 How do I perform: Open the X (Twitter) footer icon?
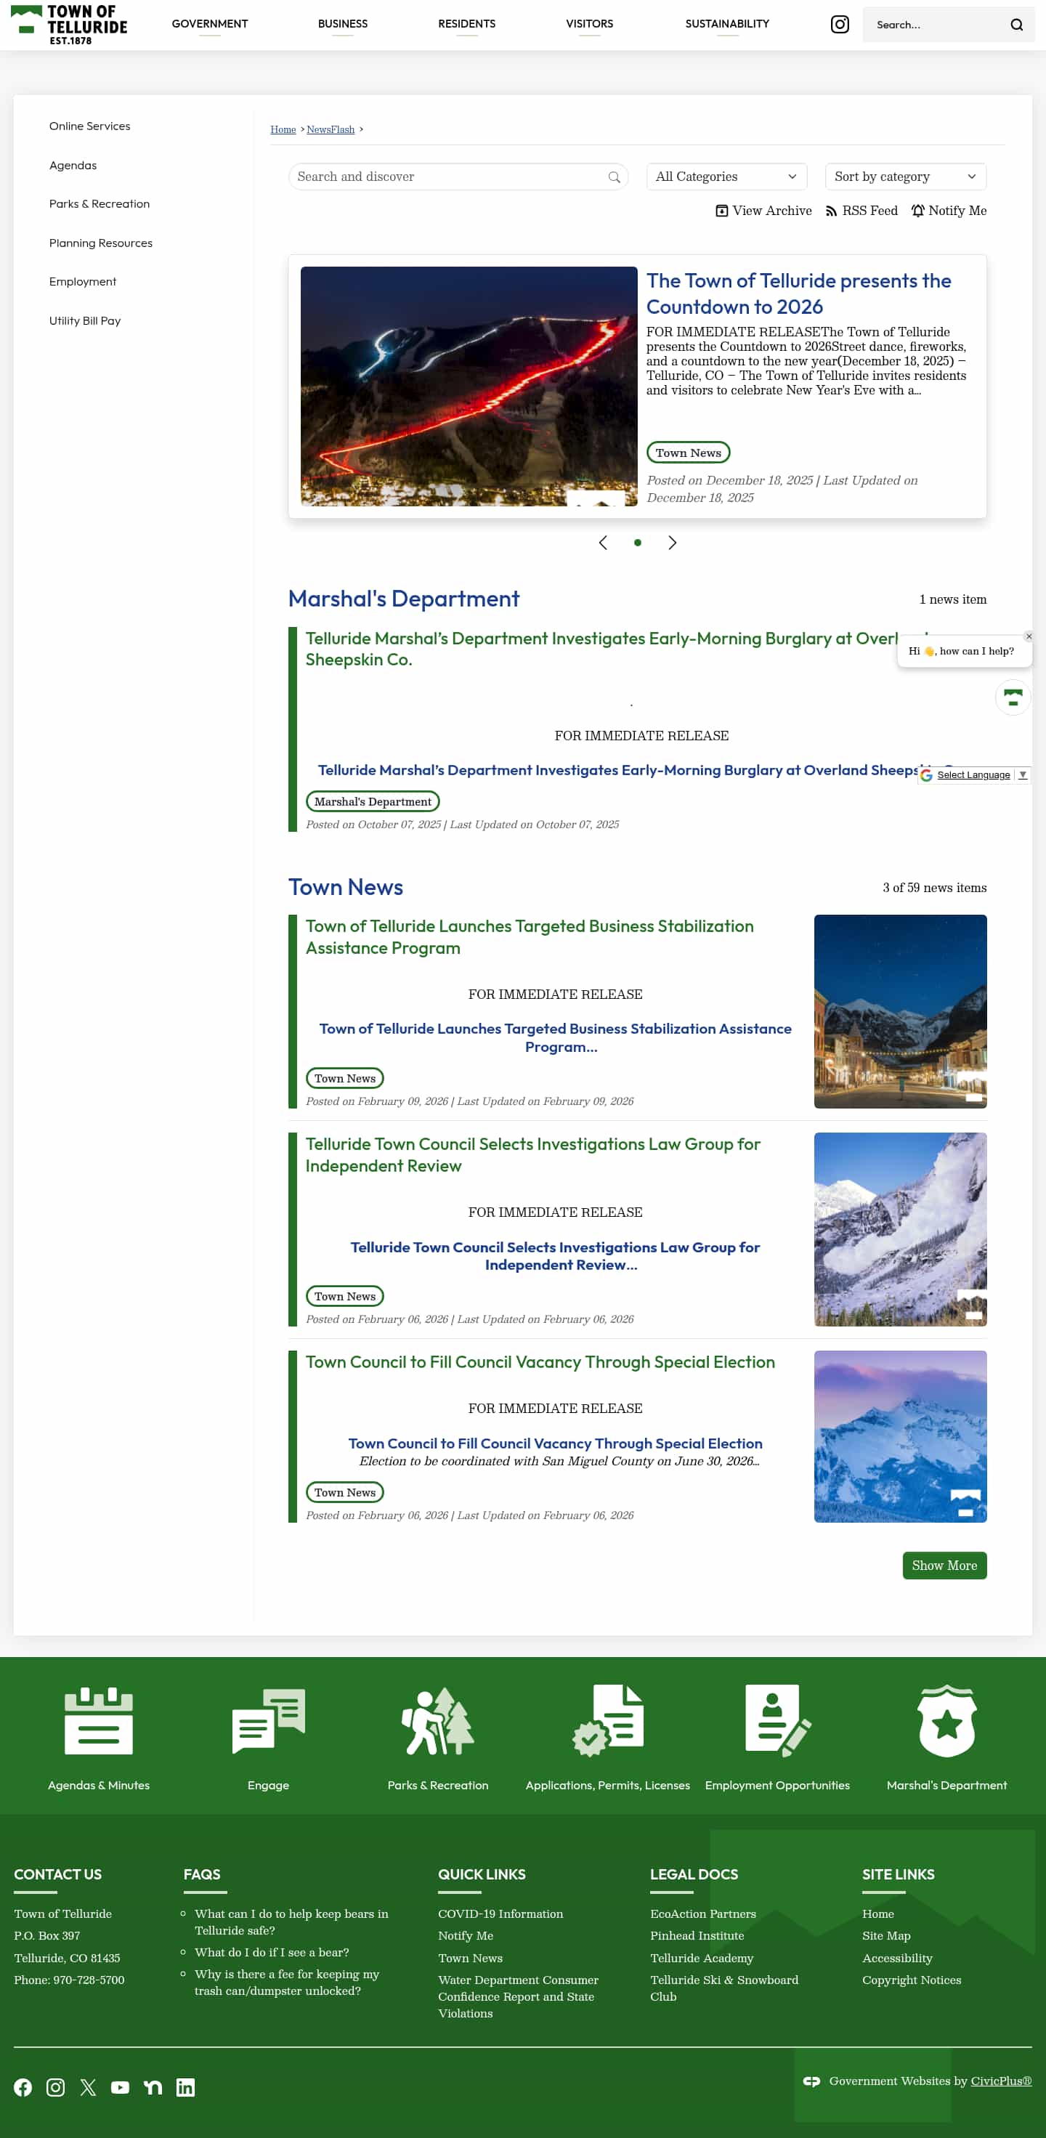tap(88, 2087)
